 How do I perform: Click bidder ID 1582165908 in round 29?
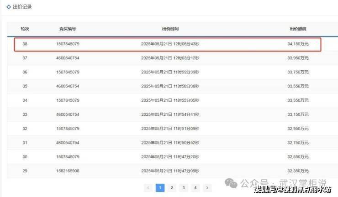coord(68,171)
